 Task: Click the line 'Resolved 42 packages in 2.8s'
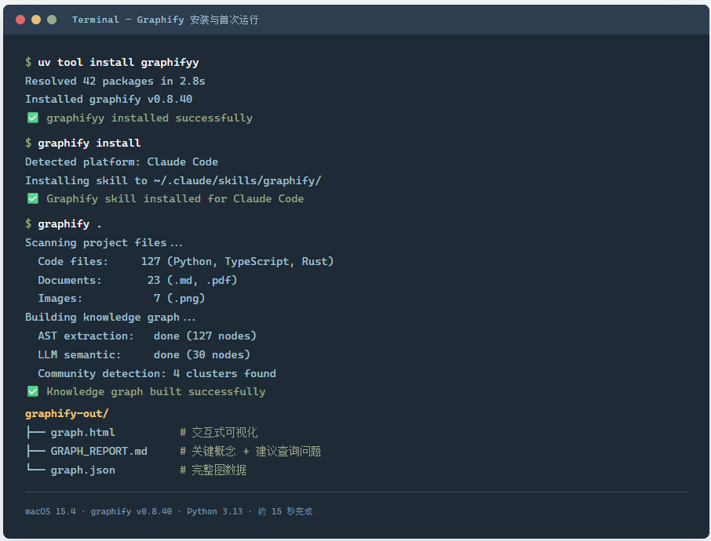point(115,81)
